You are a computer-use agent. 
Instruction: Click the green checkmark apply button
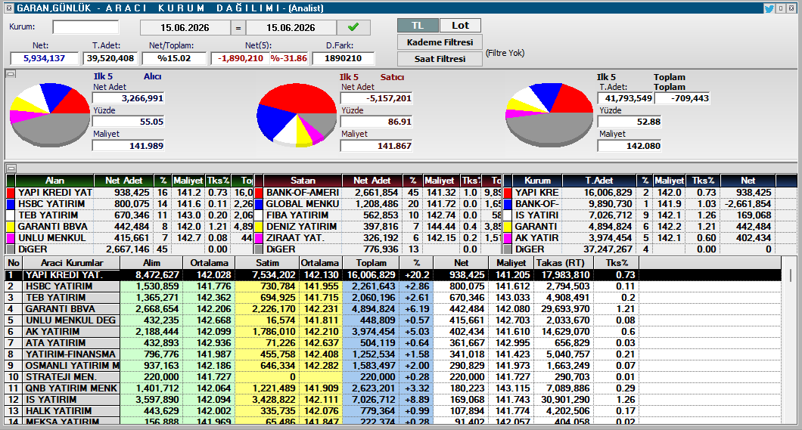pyautogui.click(x=353, y=27)
